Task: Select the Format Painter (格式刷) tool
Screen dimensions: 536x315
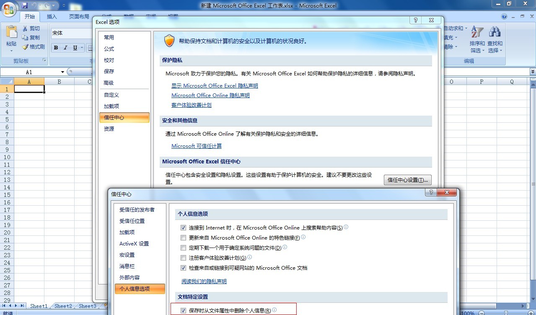Action: pyautogui.click(x=34, y=47)
